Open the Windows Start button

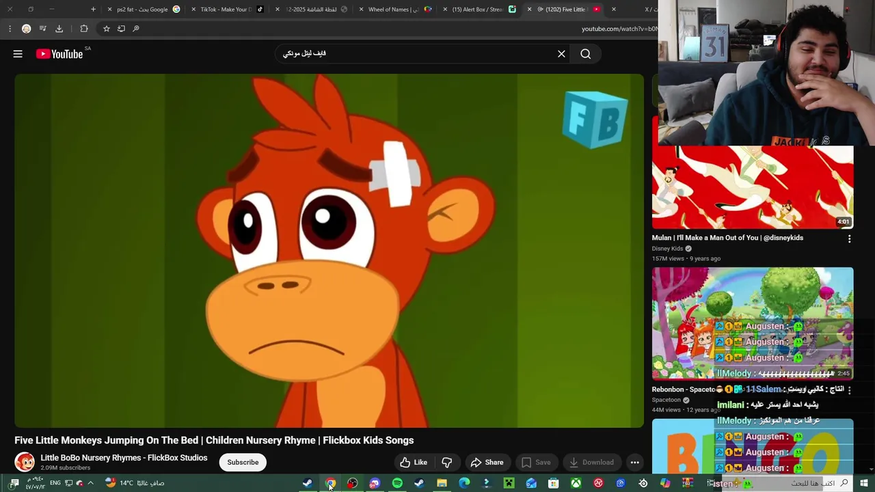pyautogui.click(x=864, y=483)
